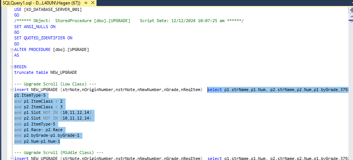Image resolution: width=353 pixels, height=160 pixels.
Task: Click the and p2.ItemClass < 3 line
Action: click(38, 107)
